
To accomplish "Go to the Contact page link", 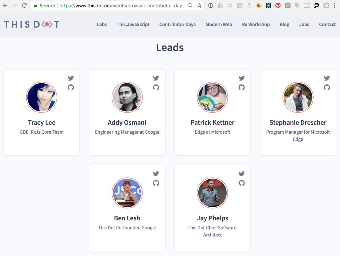I will [327, 24].
